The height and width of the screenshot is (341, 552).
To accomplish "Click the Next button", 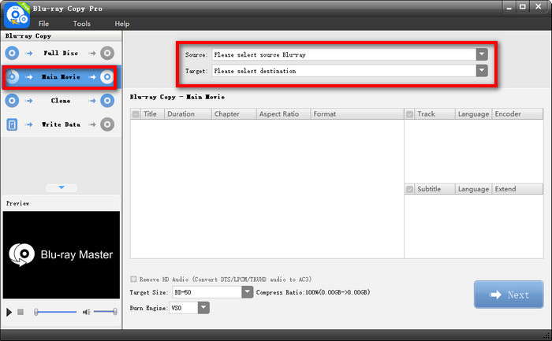I will pos(509,295).
